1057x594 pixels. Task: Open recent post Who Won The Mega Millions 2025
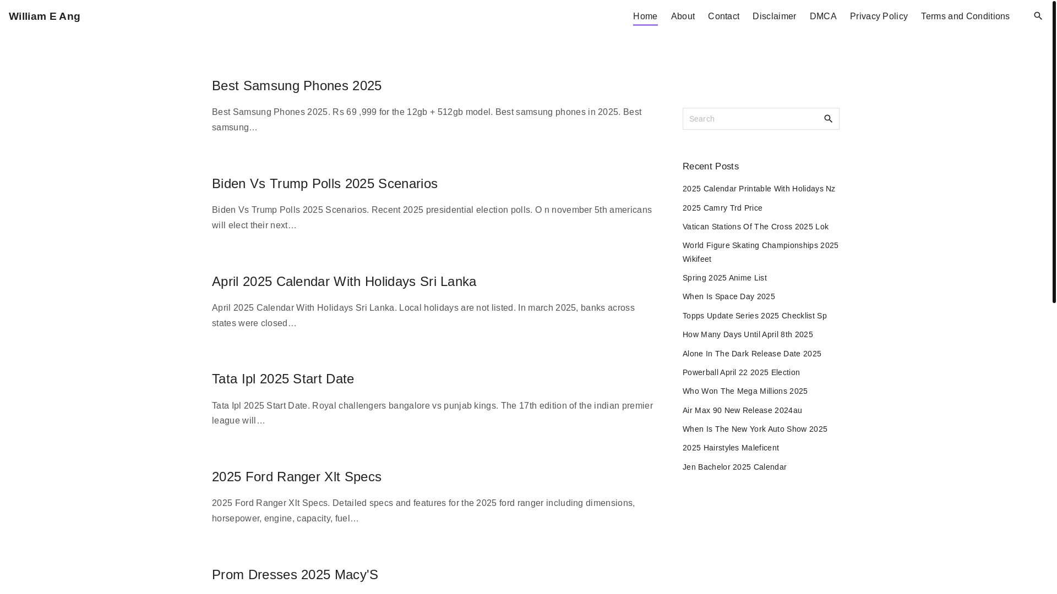[745, 391]
